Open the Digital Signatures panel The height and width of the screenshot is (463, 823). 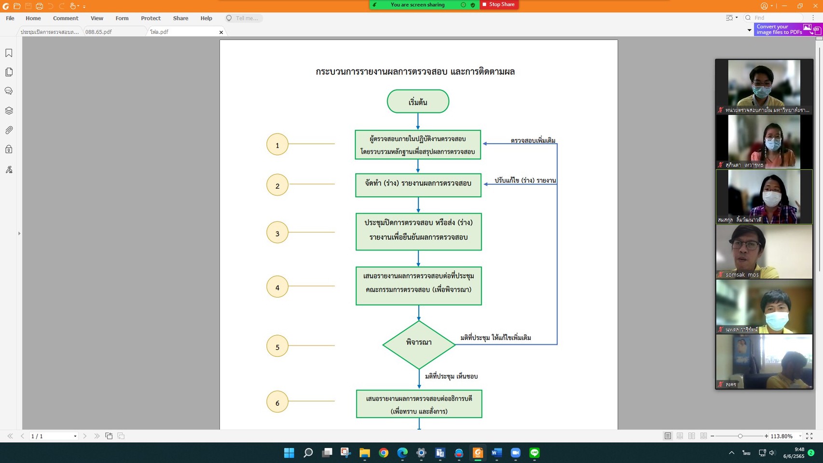tap(9, 169)
